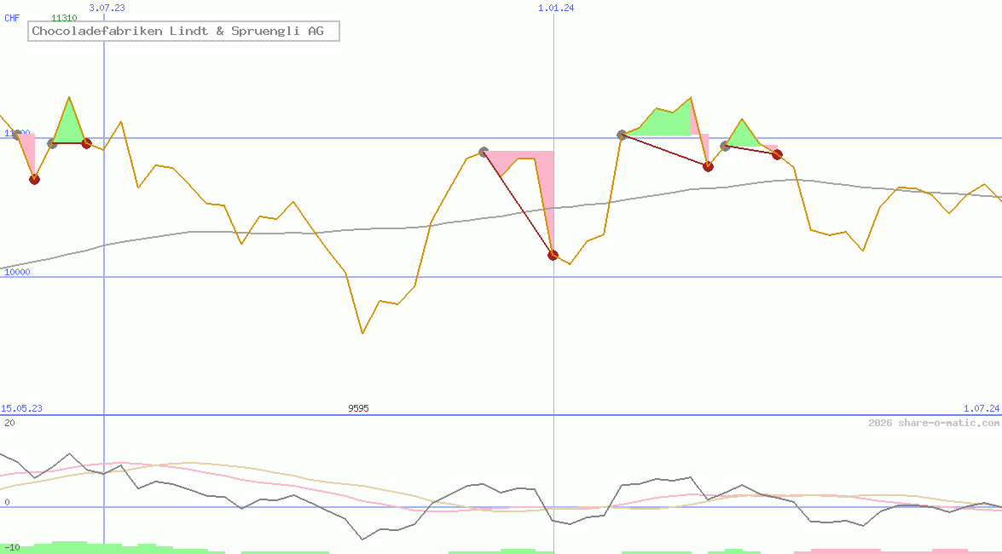Click the 1.01.24 date label
Image resolution: width=1002 pixels, height=554 pixels.
click(x=556, y=8)
